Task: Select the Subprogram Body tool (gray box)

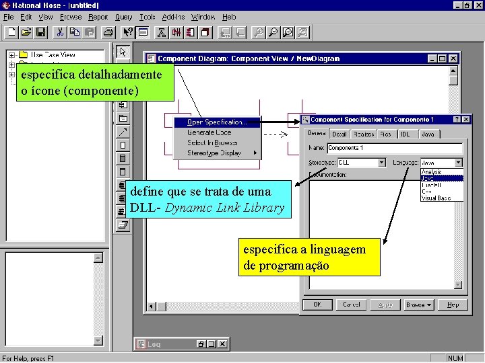Action: [123, 159]
